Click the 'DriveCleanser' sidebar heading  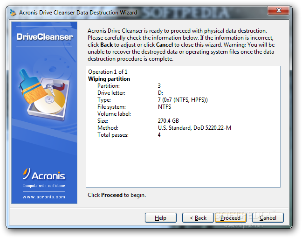(x=44, y=37)
